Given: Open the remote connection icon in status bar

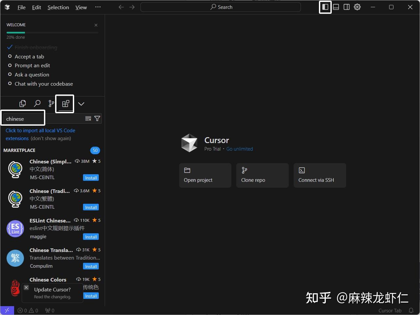Looking at the screenshot, I should tap(7, 310).
